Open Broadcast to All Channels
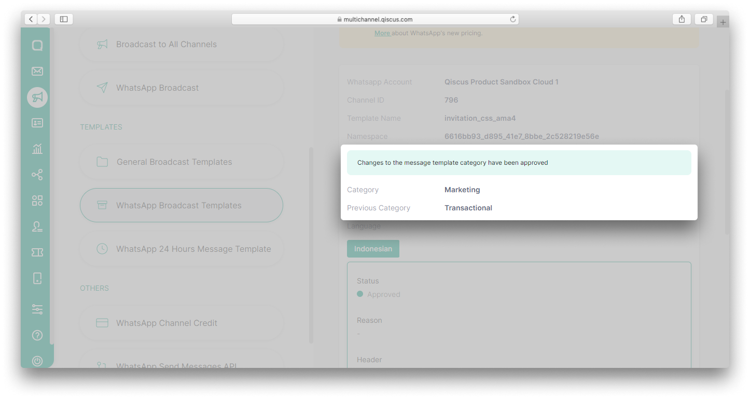750x399 pixels. point(182,45)
